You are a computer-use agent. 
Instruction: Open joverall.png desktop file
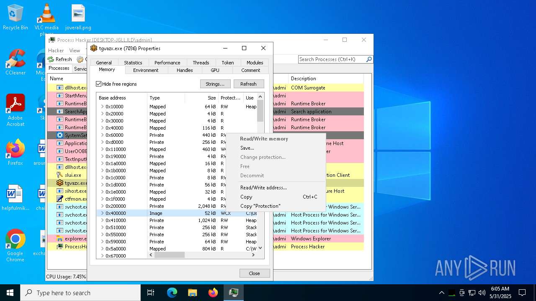point(78,18)
